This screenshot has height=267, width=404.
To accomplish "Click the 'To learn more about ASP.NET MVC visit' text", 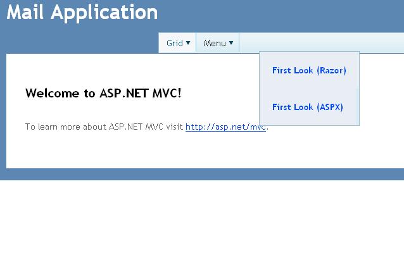I will click(x=104, y=127).
